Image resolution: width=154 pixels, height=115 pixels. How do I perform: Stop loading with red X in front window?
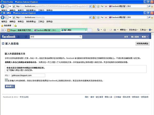[x=106, y=17]
